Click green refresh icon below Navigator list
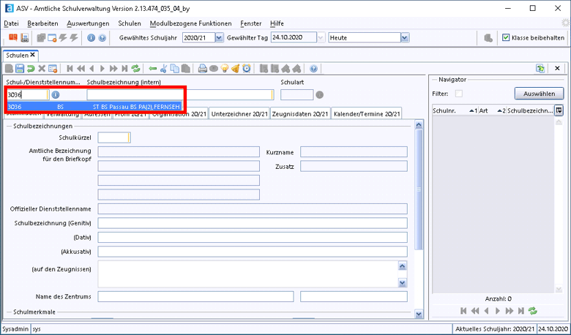Image resolution: width=571 pixels, height=335 pixels. point(533,311)
